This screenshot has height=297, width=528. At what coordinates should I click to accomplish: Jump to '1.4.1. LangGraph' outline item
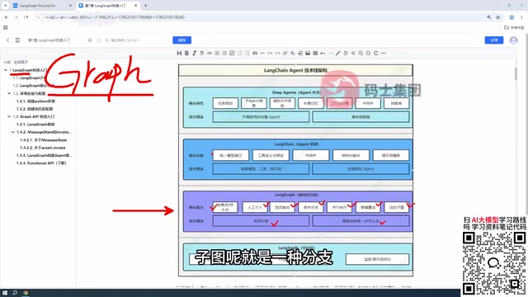click(x=35, y=125)
